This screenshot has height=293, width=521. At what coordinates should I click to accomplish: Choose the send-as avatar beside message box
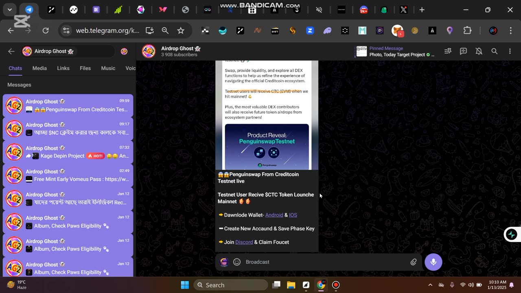click(x=224, y=262)
